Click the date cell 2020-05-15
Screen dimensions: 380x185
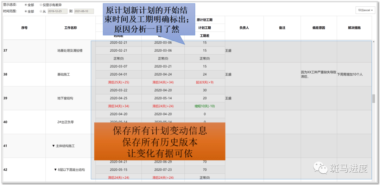[118, 170]
